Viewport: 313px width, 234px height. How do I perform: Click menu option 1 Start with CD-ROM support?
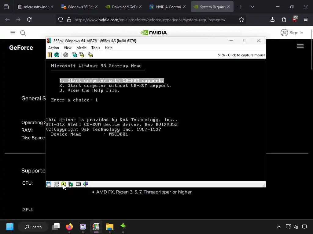pyautogui.click(x=112, y=80)
